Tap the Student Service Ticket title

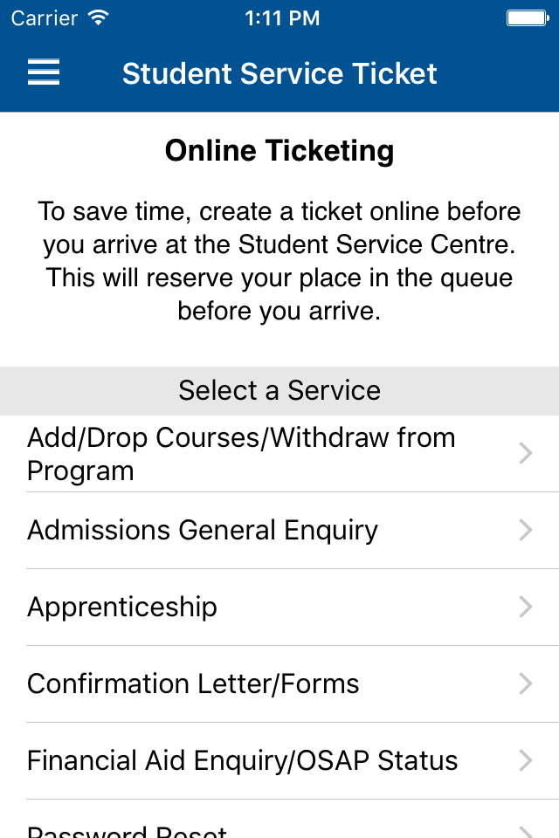point(279,73)
